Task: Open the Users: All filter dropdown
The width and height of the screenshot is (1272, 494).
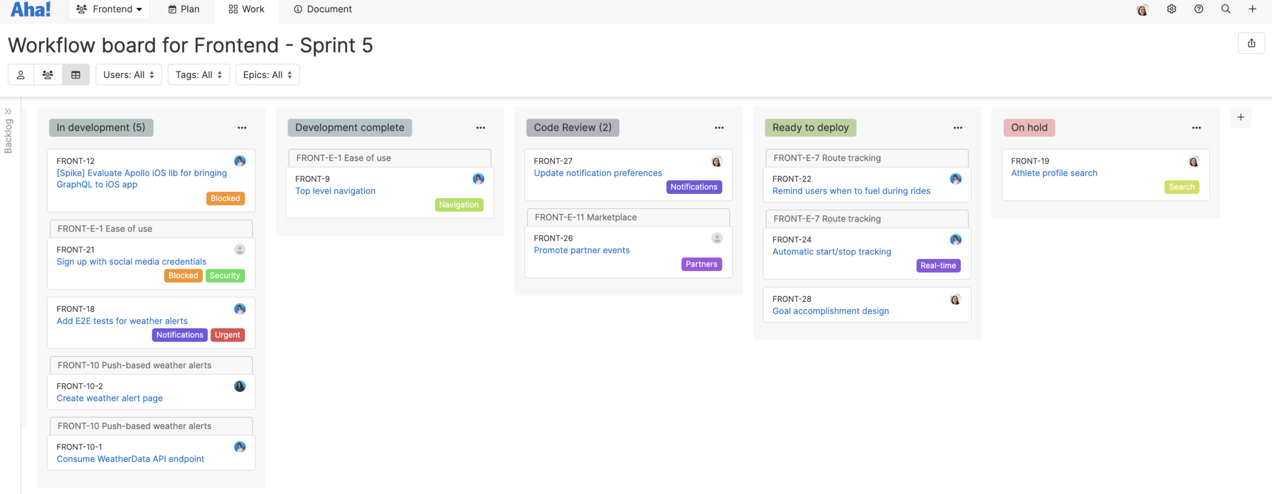Action: [128, 75]
